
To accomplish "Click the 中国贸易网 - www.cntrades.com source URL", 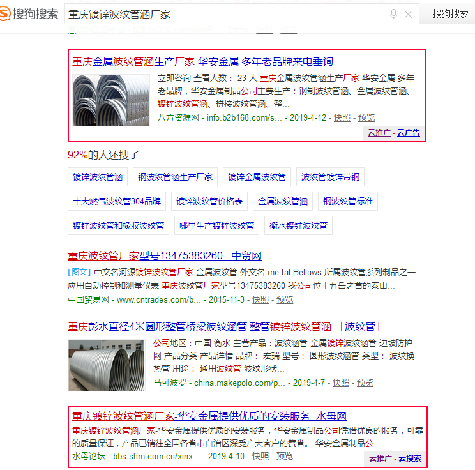I will tap(134, 300).
